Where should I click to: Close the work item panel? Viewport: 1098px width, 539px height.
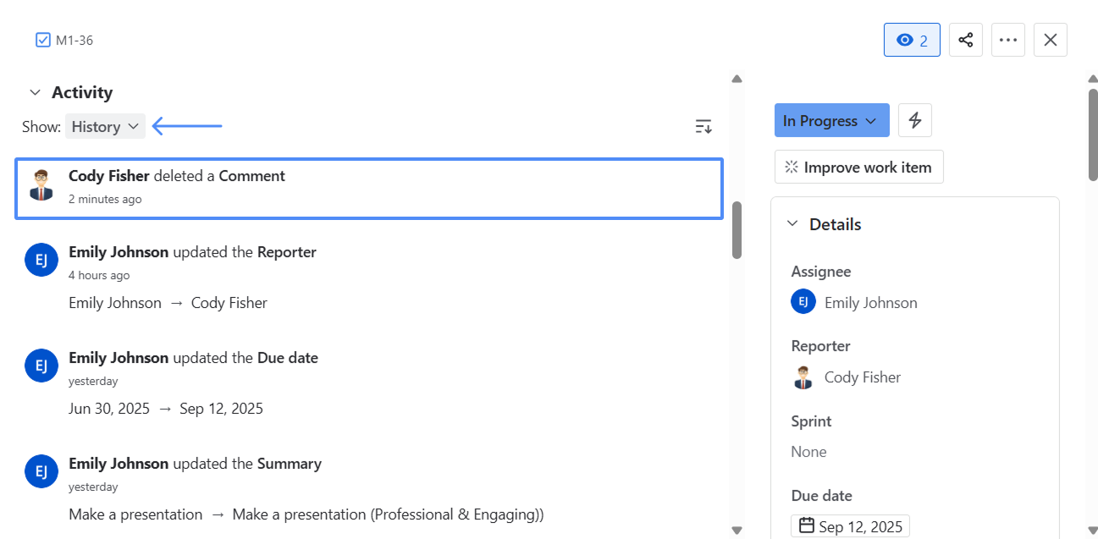point(1050,39)
